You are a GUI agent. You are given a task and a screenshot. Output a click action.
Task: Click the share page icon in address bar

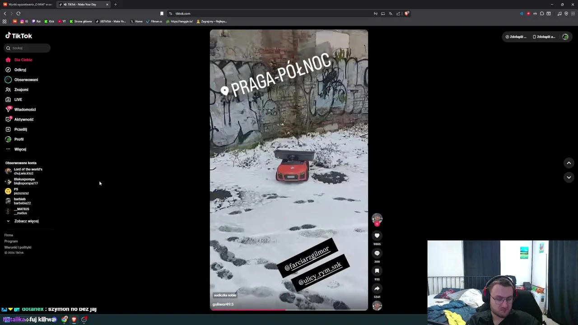(x=398, y=14)
